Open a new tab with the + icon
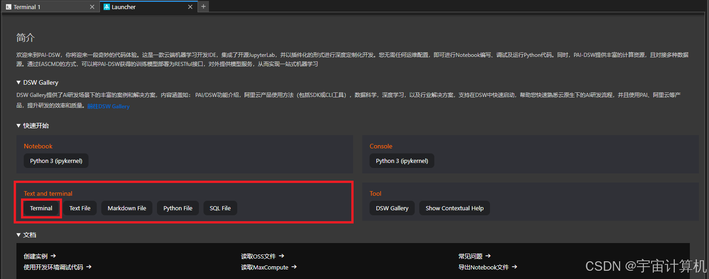The width and height of the screenshot is (709, 279). coord(203,6)
